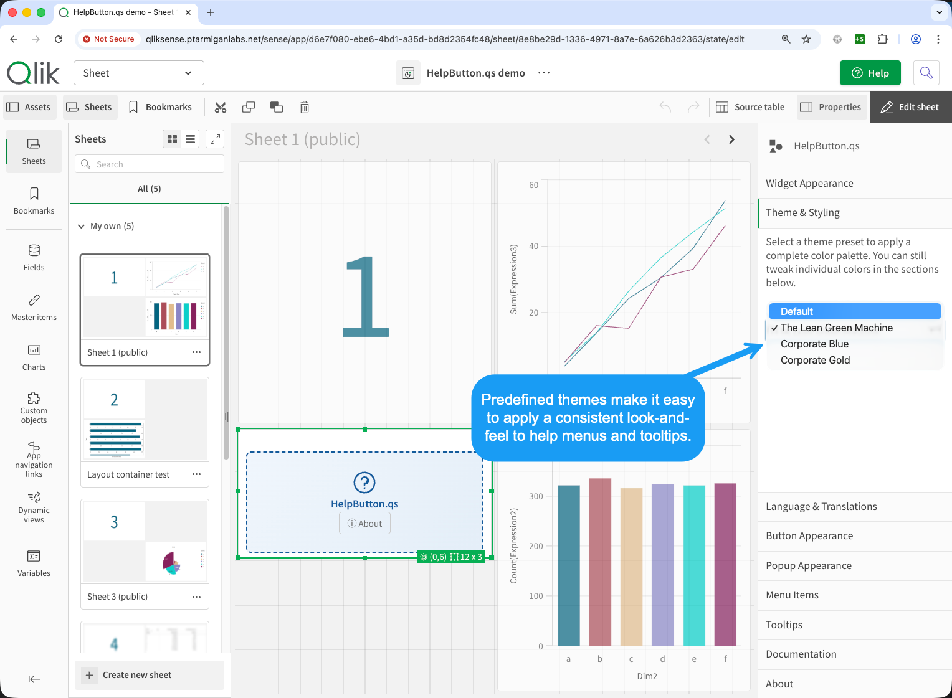Choose Corporate Gold theme preset
The image size is (952, 698).
815,361
